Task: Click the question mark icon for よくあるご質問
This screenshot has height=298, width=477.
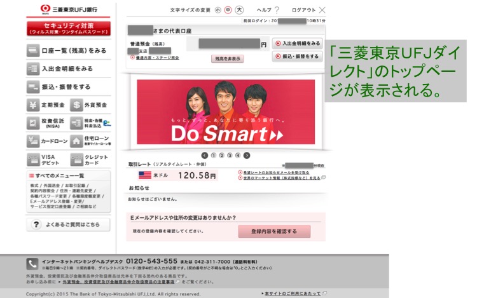Action: [36, 224]
